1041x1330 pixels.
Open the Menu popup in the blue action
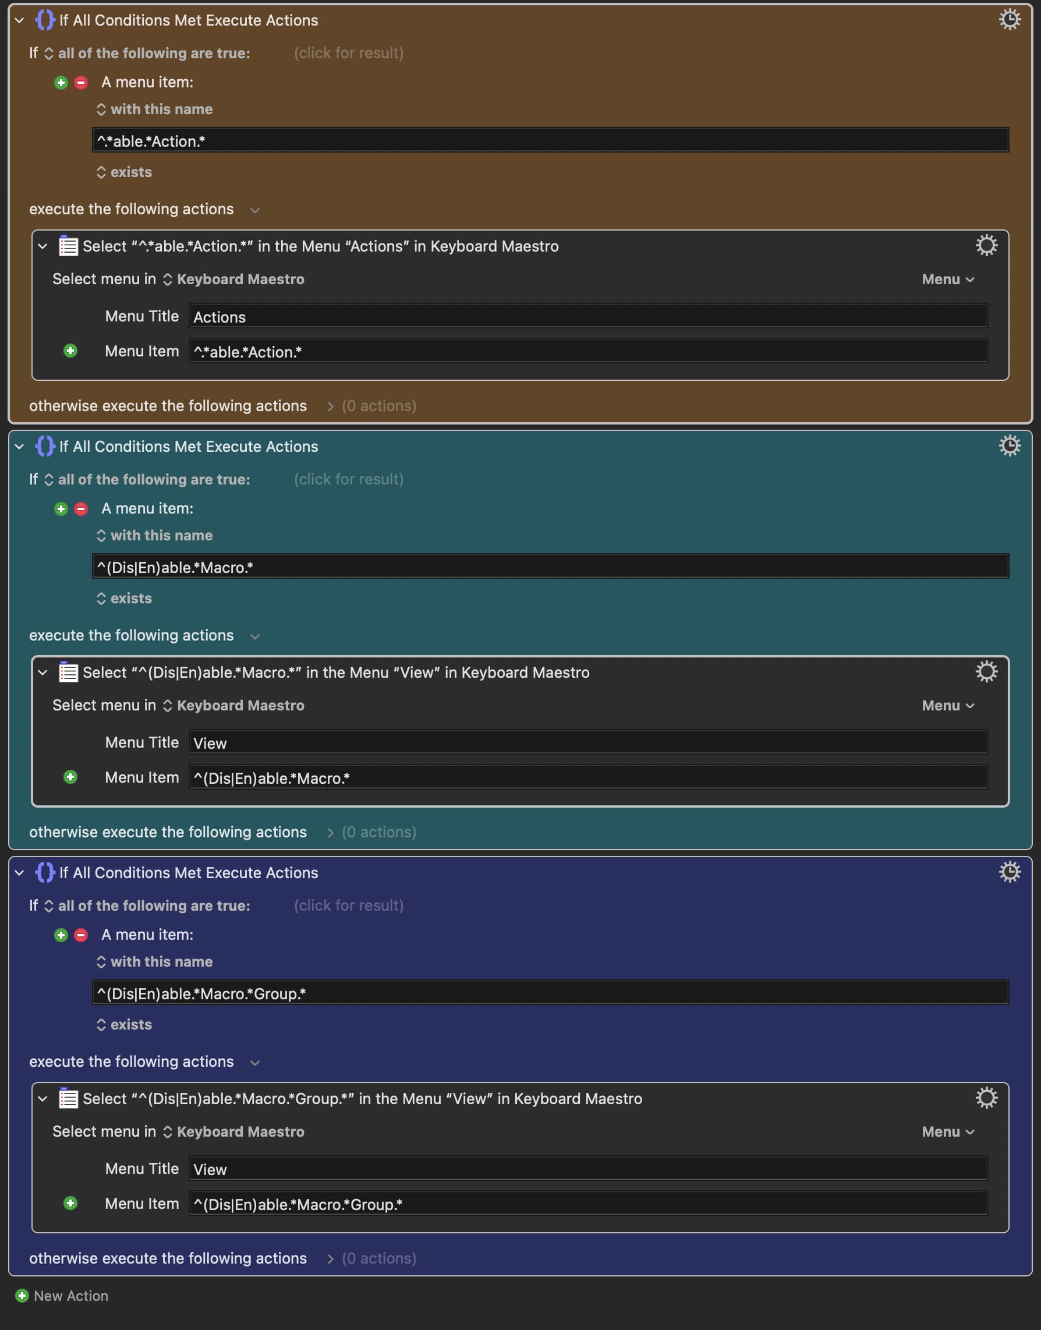pyautogui.click(x=948, y=1131)
